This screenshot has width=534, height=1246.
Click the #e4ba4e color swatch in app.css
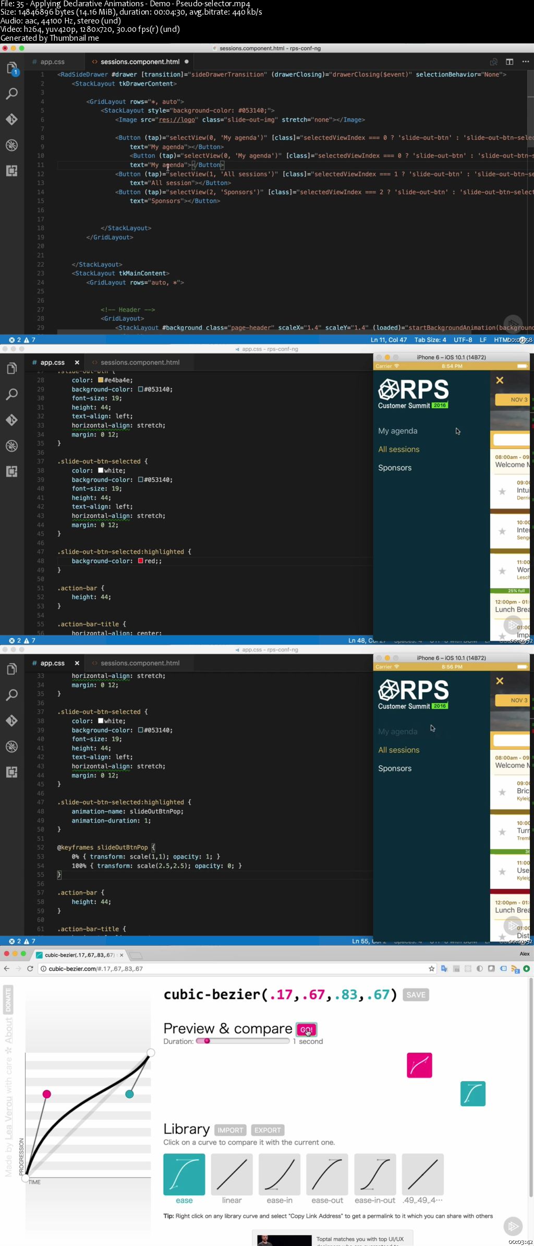pyautogui.click(x=101, y=380)
